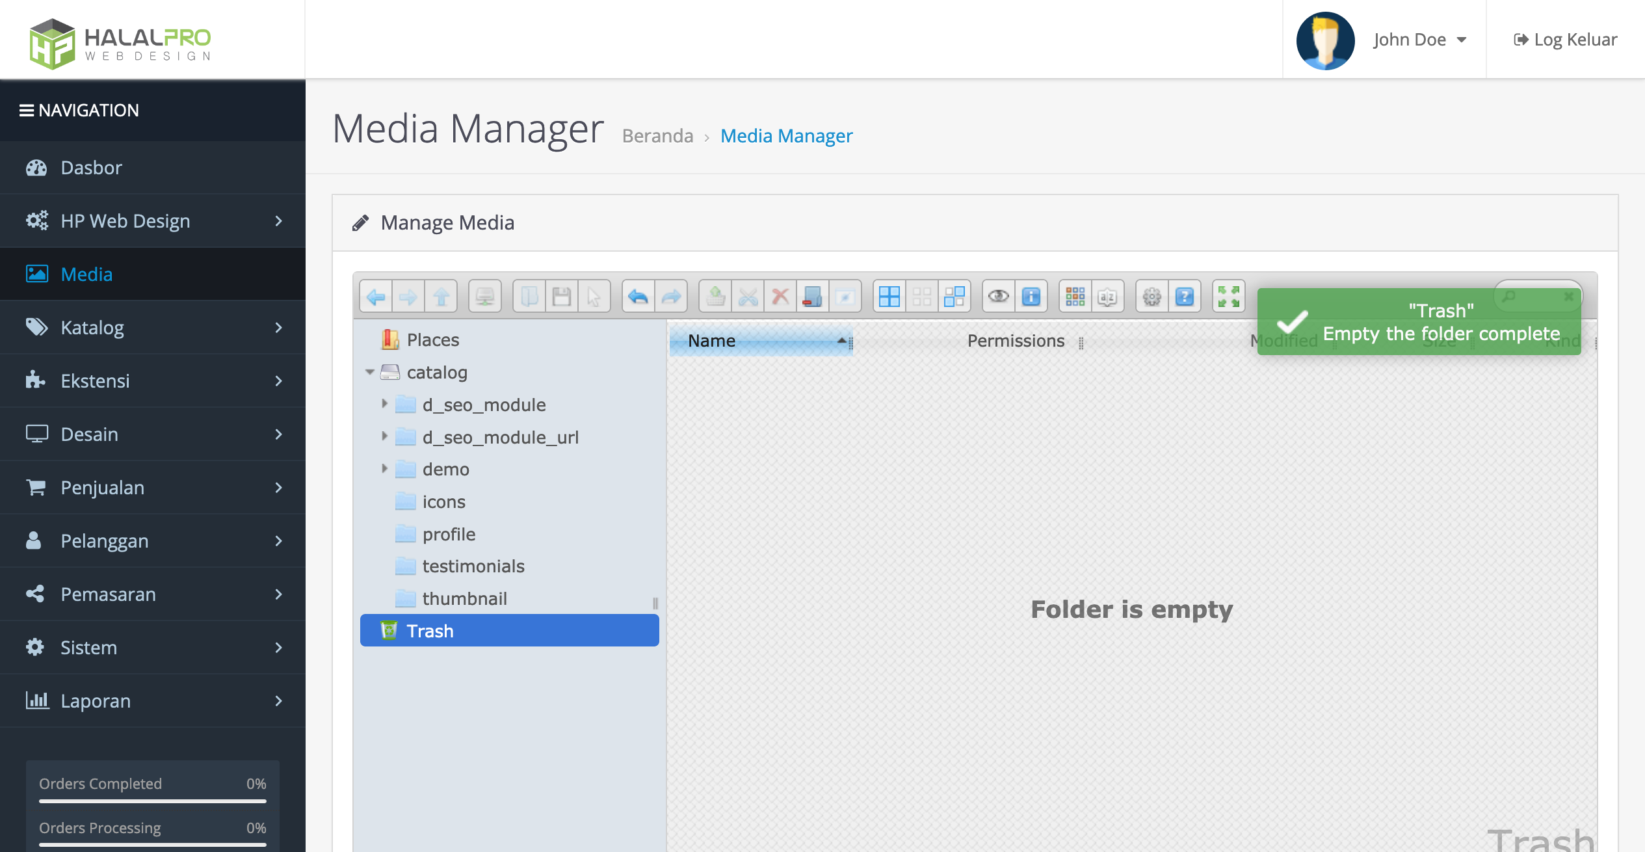Viewport: 1645px width, 852px height.
Task: Click the red X delete icon
Action: (780, 297)
